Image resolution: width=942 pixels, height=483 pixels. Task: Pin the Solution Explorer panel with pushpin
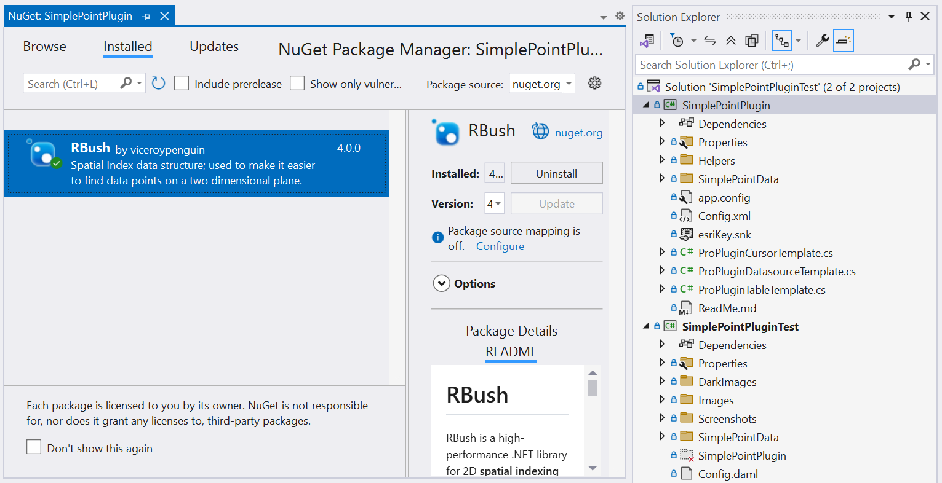(x=909, y=17)
